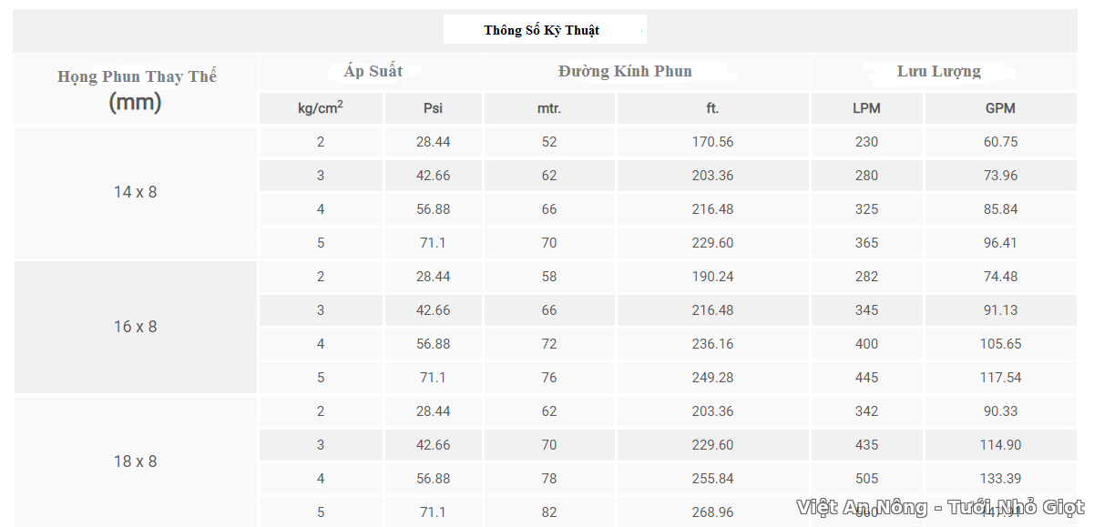
Task: Select the 18 x 8 nozzle row label
Action: 135,461
